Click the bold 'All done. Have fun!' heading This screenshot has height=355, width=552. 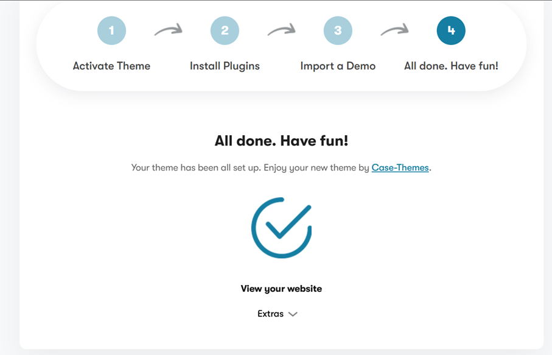281,141
